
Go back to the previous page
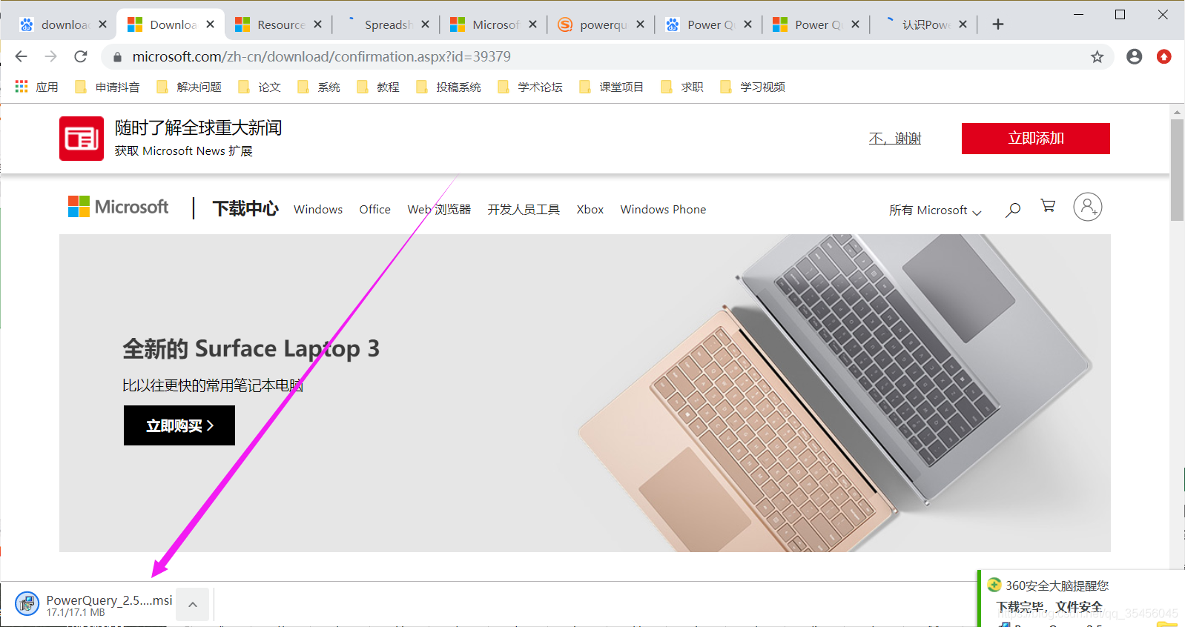coord(22,56)
